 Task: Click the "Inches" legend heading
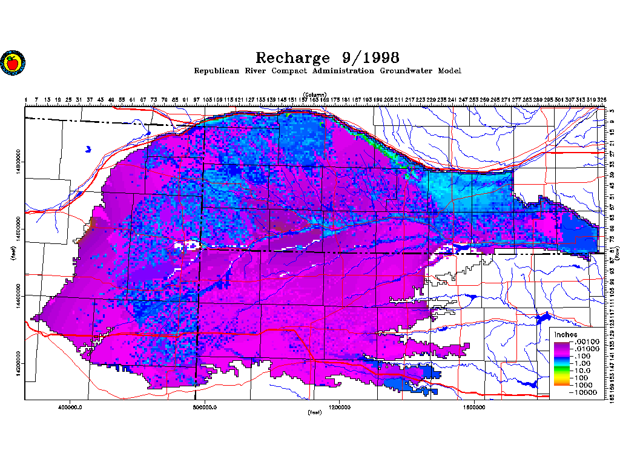(x=566, y=335)
